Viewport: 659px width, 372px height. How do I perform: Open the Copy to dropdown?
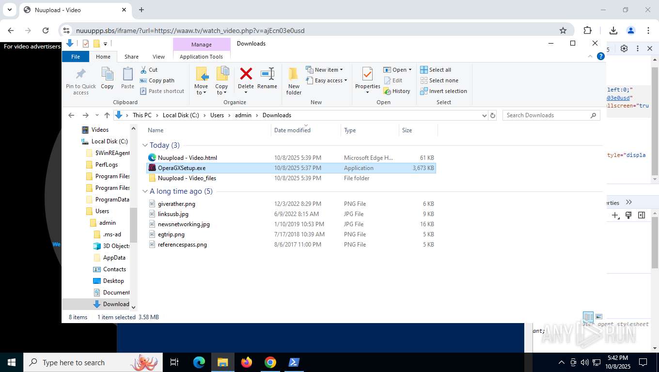(221, 81)
